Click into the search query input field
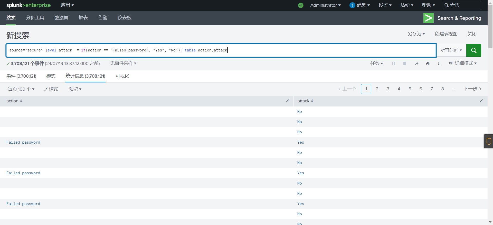493x225 pixels. pyautogui.click(x=308, y=50)
